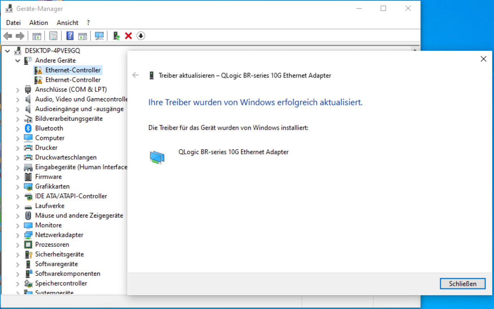Open the Ansicht menu

pos(67,23)
